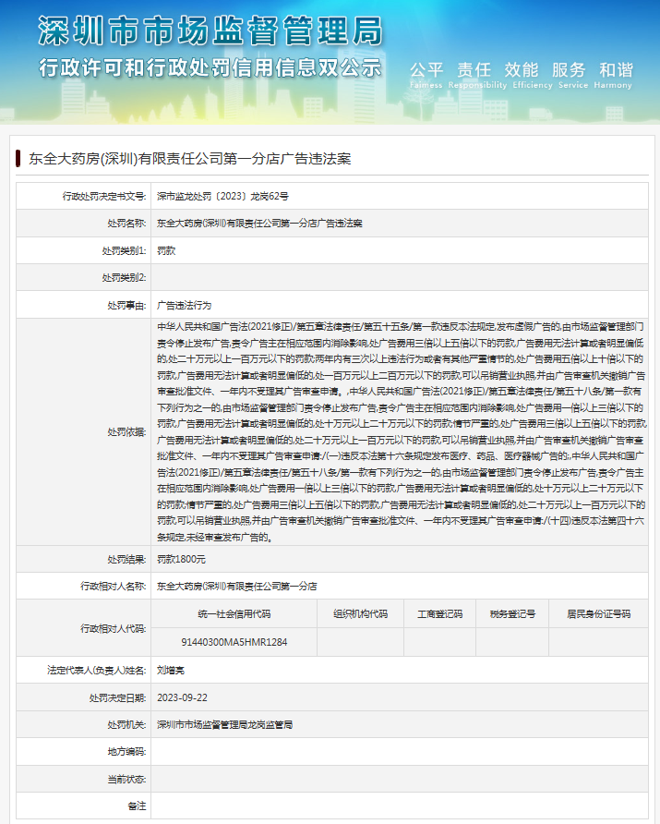Select the 处罚名称 value text
The image size is (660, 824).
pos(260,224)
